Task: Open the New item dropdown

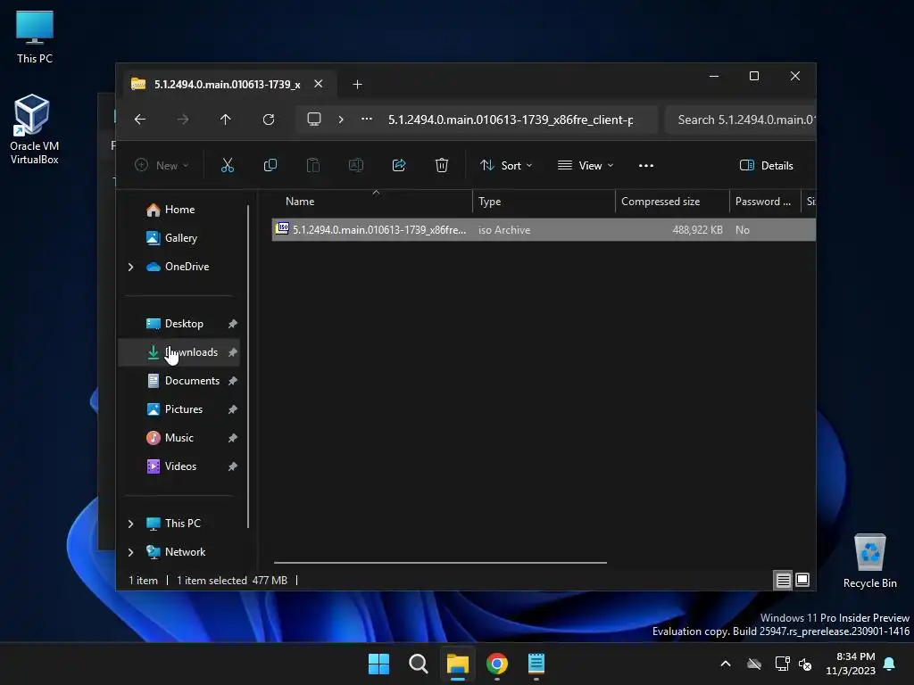Action: (162, 165)
